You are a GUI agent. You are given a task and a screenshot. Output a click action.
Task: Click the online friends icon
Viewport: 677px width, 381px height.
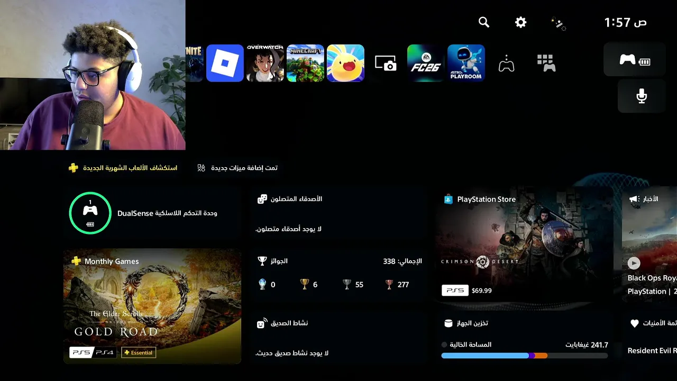tap(262, 199)
